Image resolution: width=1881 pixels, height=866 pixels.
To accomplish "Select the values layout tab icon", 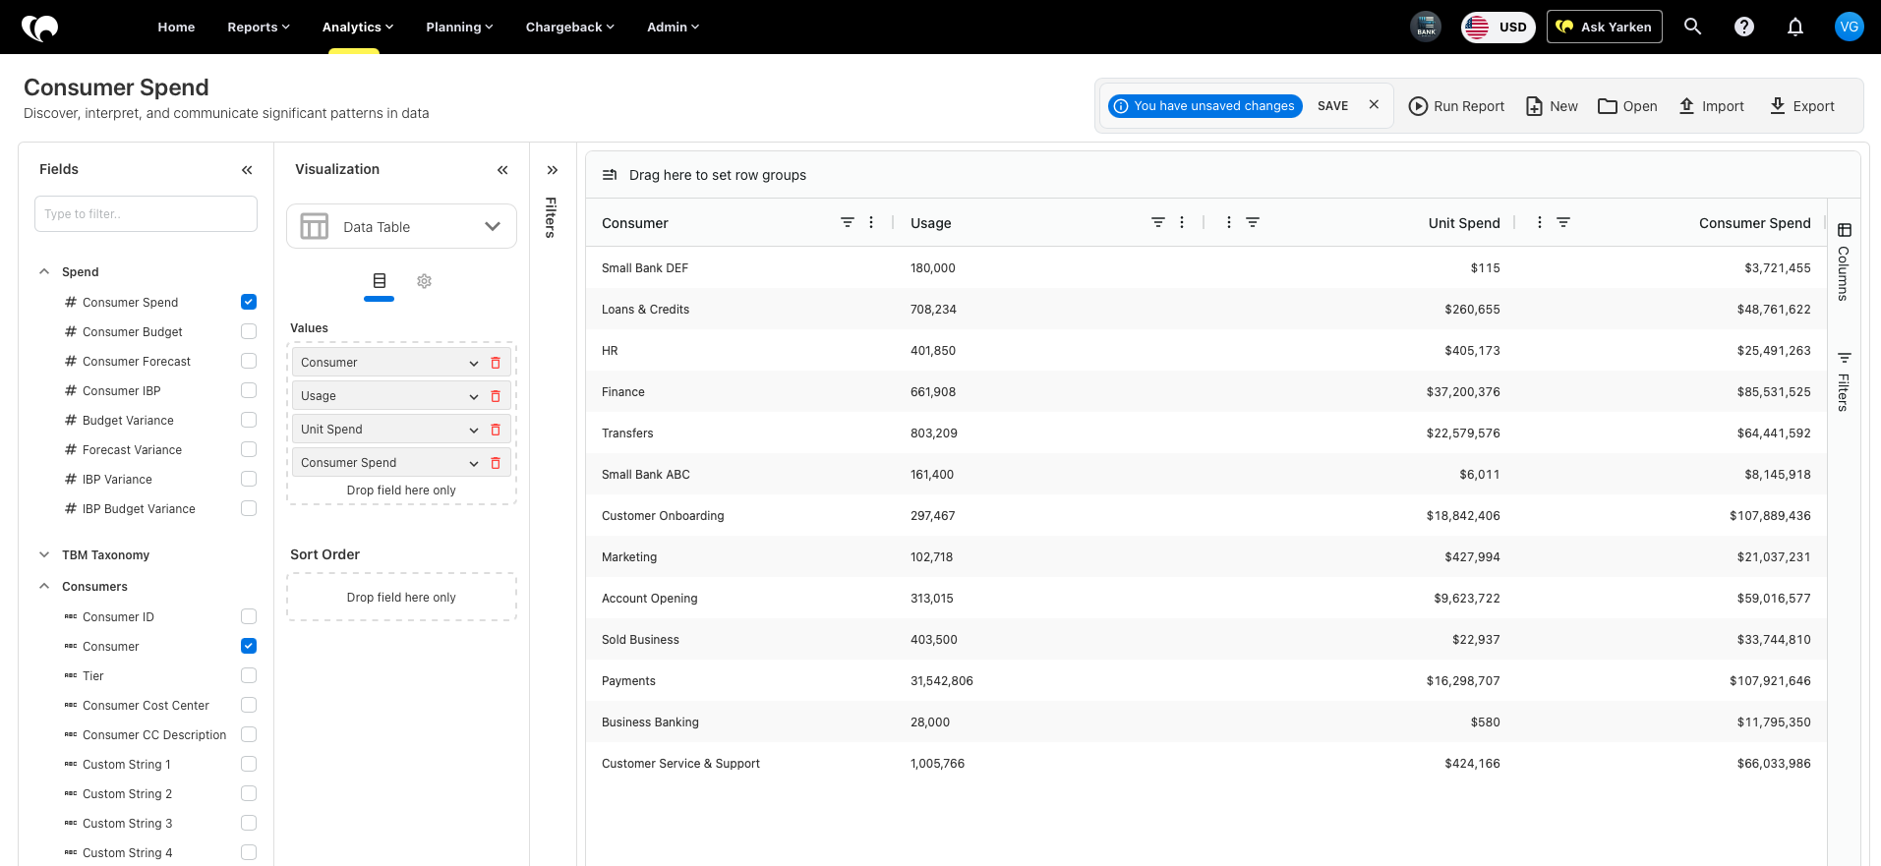I will pos(380,281).
